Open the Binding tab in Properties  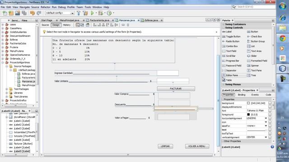[242, 95]
